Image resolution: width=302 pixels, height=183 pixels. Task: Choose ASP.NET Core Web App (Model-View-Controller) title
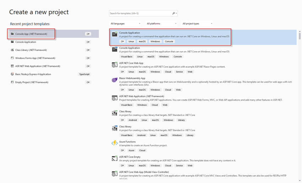pyautogui.click(x=144, y=172)
